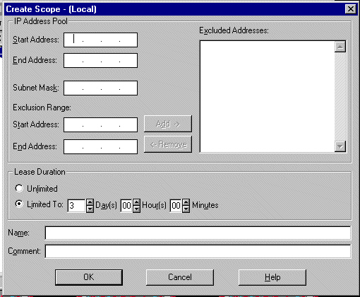The height and width of the screenshot is (297, 360).
Task: Increase the Day(s) spinner value
Action: pos(90,202)
